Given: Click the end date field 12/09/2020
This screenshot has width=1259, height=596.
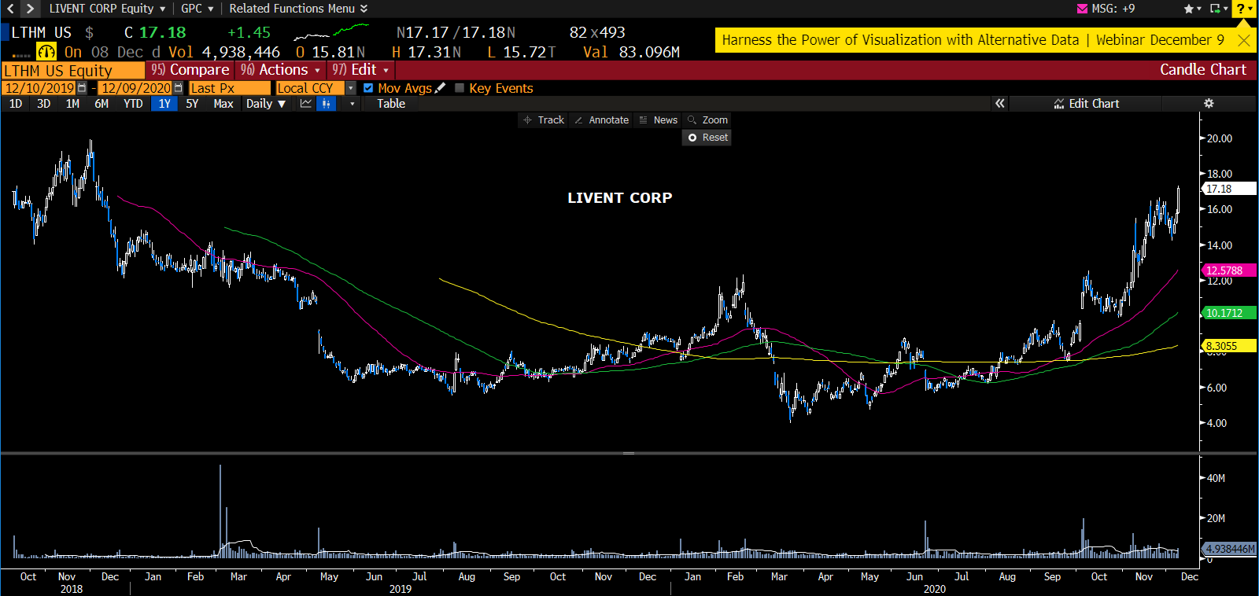Looking at the screenshot, I should pyautogui.click(x=135, y=88).
